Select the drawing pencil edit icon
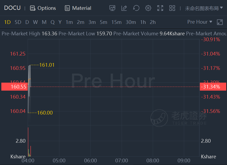The image size is (227, 165). [x=124, y=8]
